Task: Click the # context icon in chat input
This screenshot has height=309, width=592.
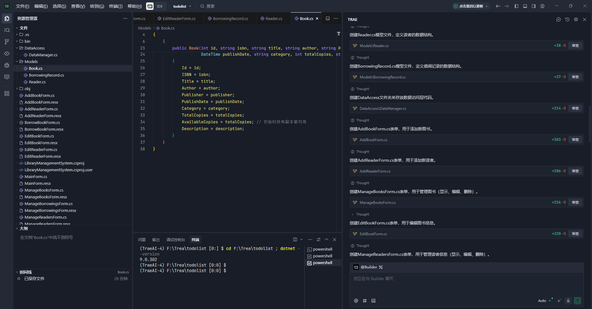Action: [365, 301]
